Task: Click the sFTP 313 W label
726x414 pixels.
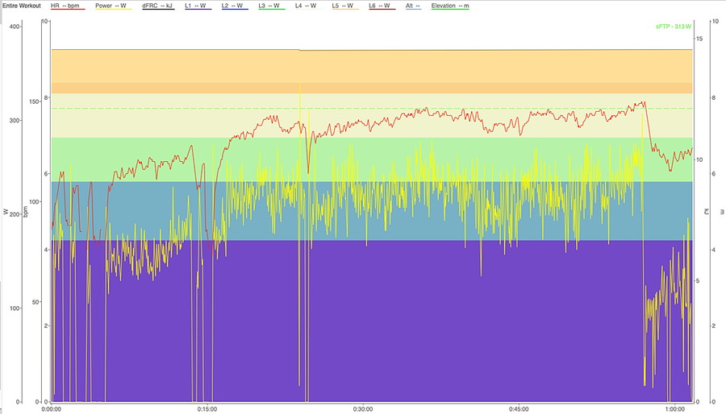Action: (674, 27)
